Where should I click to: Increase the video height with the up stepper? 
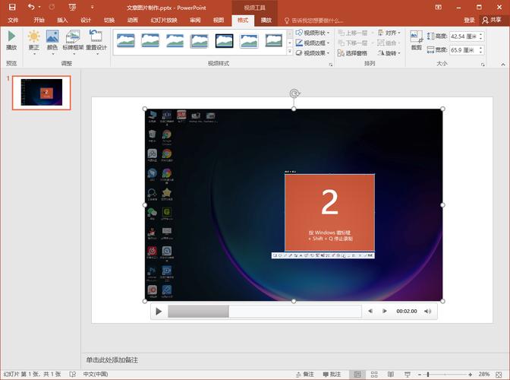click(x=481, y=34)
